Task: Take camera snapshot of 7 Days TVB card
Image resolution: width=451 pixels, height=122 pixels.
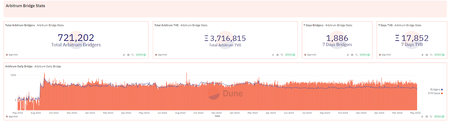Action: tap(427, 55)
